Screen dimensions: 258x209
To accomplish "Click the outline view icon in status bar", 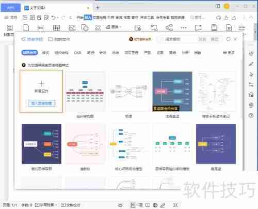I will point(140,205).
